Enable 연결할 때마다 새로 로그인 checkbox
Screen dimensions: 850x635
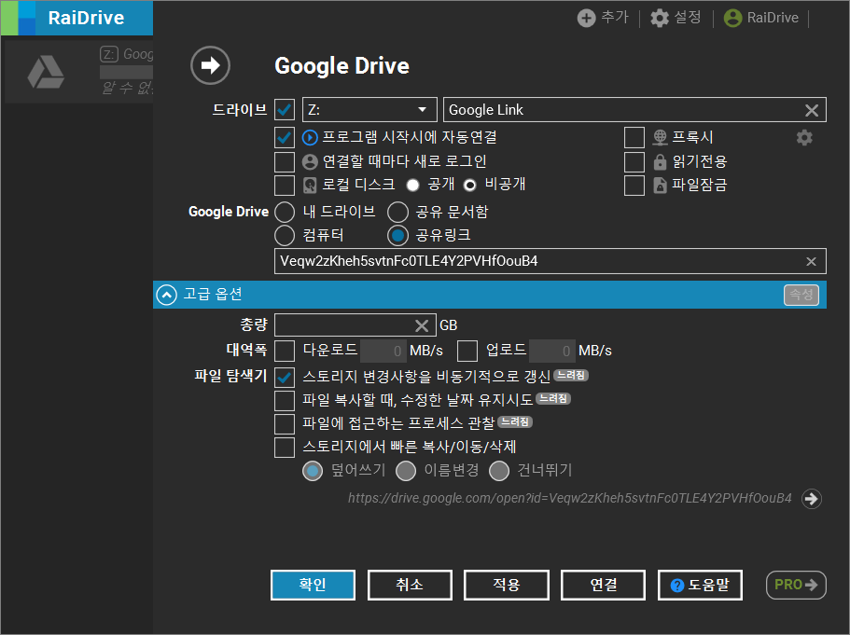point(285,161)
